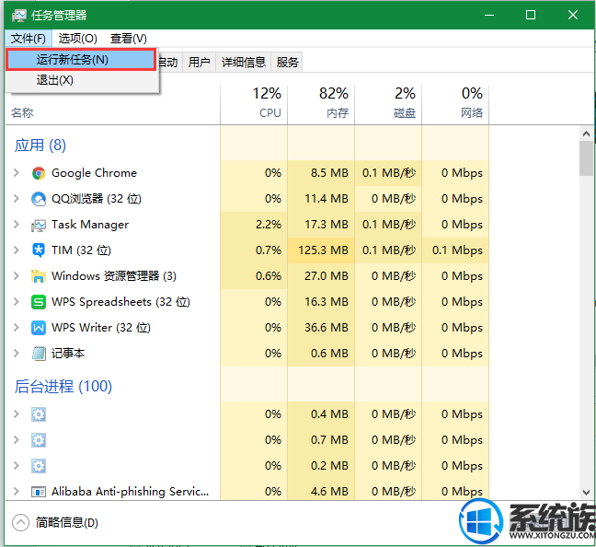The width and height of the screenshot is (596, 547).
Task: Expand the Alibaba Anti-phishing Service group
Action: pyautogui.click(x=16, y=492)
